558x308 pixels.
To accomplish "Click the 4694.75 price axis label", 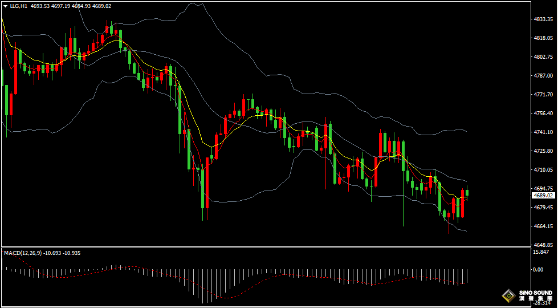I will point(543,189).
